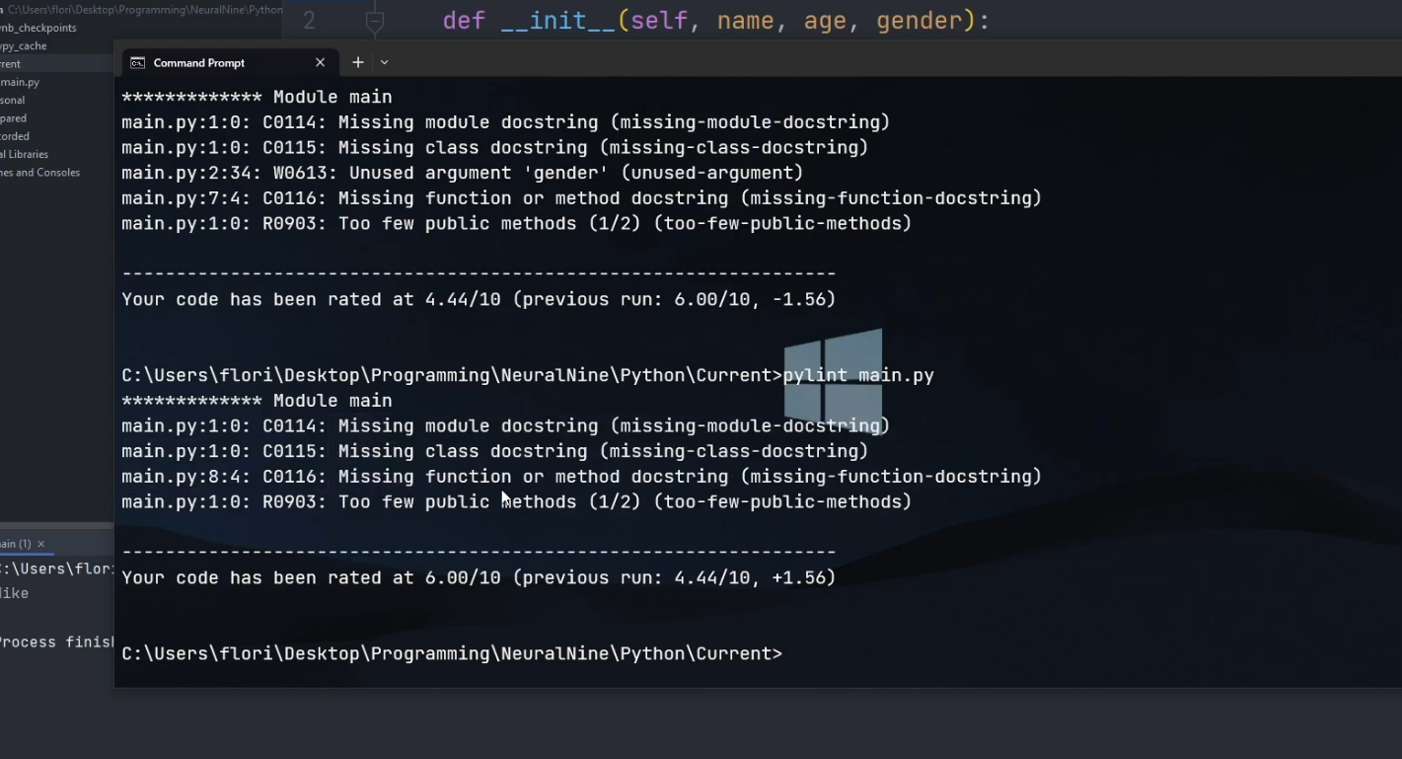The width and height of the screenshot is (1402, 759).
Task: Select the Prepared folder in the project tree
Action: click(x=14, y=117)
